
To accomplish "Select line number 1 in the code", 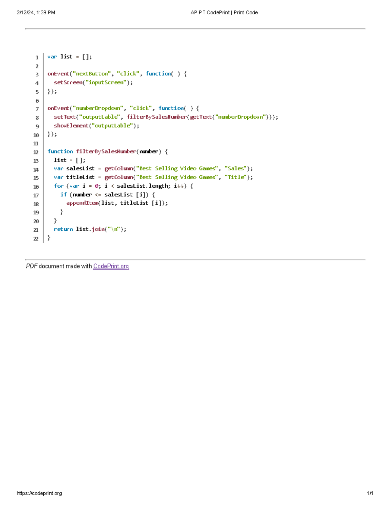I will (x=37, y=56).
